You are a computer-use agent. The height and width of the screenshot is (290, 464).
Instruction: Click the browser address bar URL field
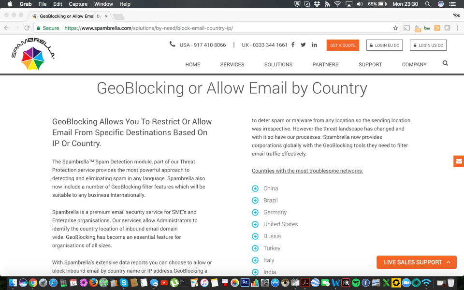(x=145, y=28)
